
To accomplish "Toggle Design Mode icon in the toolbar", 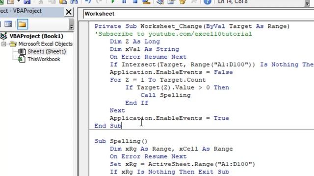I will click(146, 2).
